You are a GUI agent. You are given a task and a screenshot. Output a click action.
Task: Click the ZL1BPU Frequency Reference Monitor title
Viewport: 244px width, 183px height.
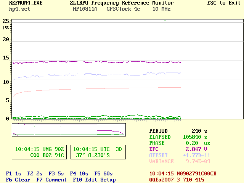pyautogui.click(x=122, y=3)
